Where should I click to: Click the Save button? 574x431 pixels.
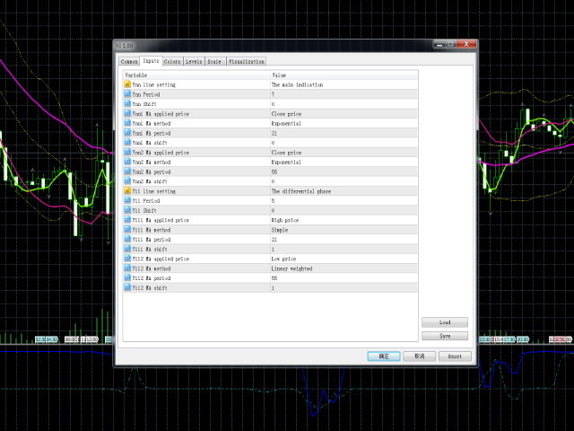click(x=445, y=336)
